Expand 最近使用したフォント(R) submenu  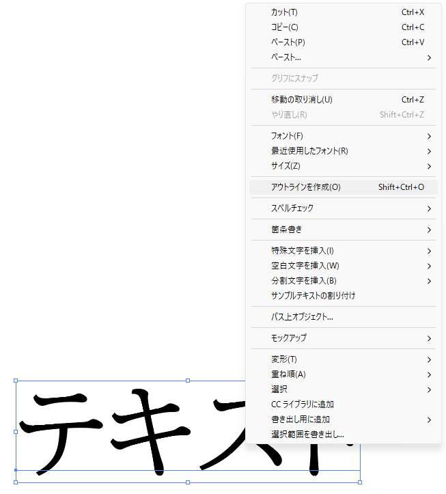coord(309,151)
